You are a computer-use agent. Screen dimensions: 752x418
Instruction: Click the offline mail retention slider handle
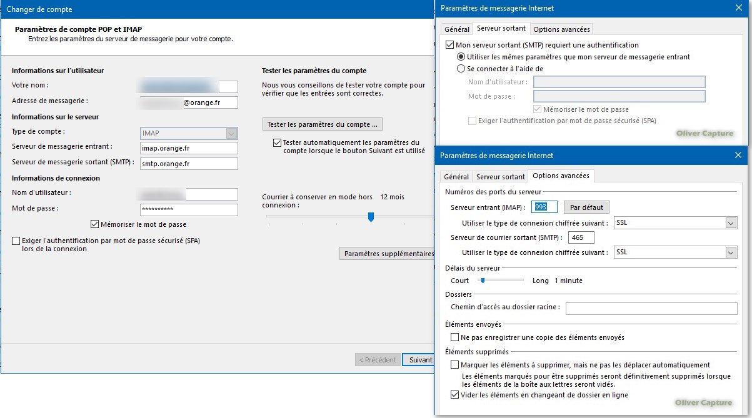pyautogui.click(x=371, y=216)
